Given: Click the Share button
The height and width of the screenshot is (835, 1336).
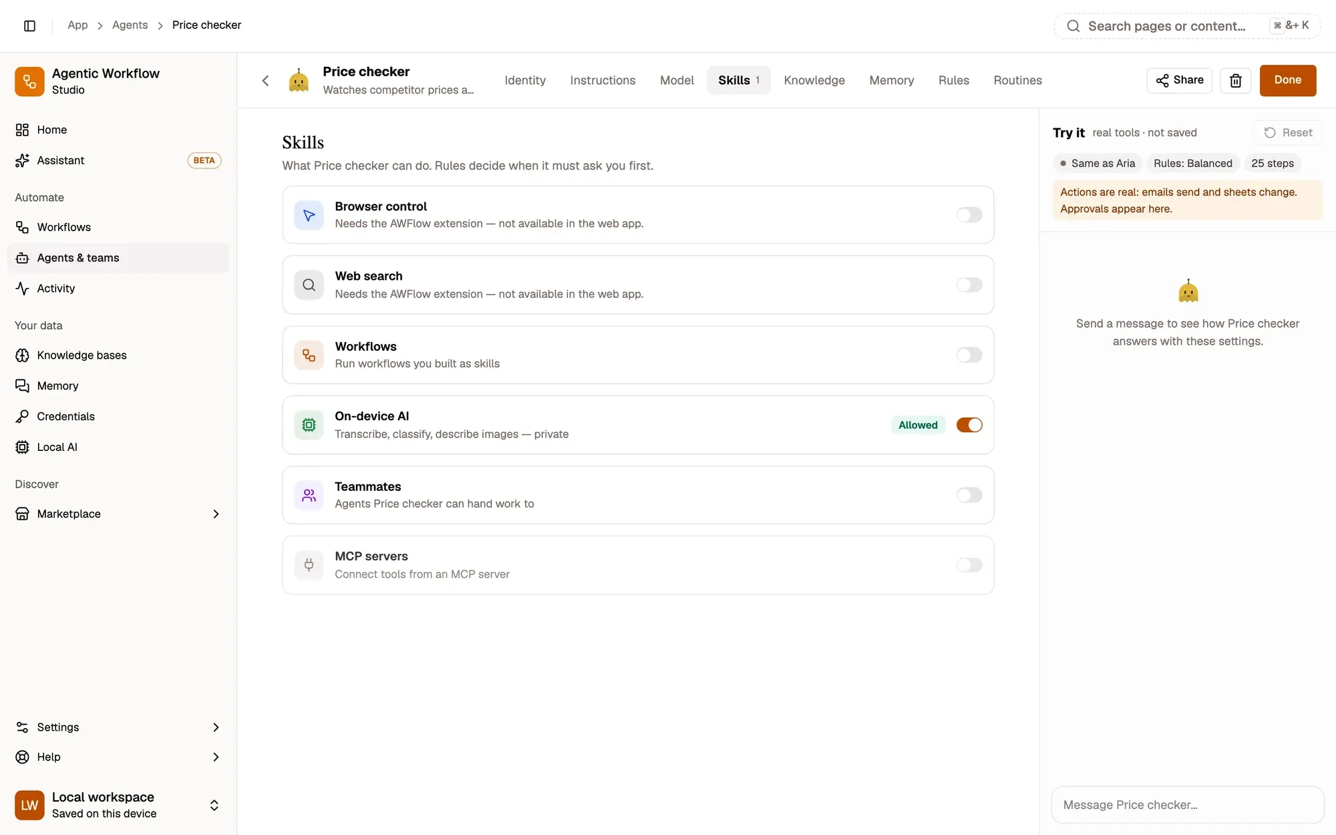Looking at the screenshot, I should point(1179,80).
